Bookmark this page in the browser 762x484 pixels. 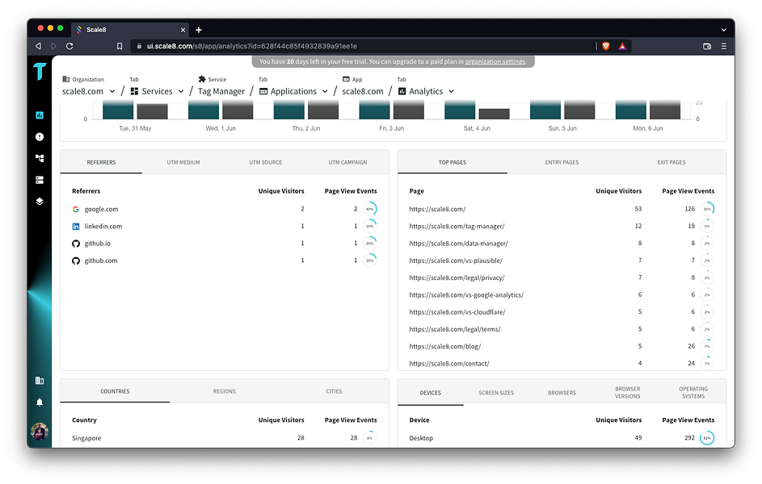click(120, 46)
